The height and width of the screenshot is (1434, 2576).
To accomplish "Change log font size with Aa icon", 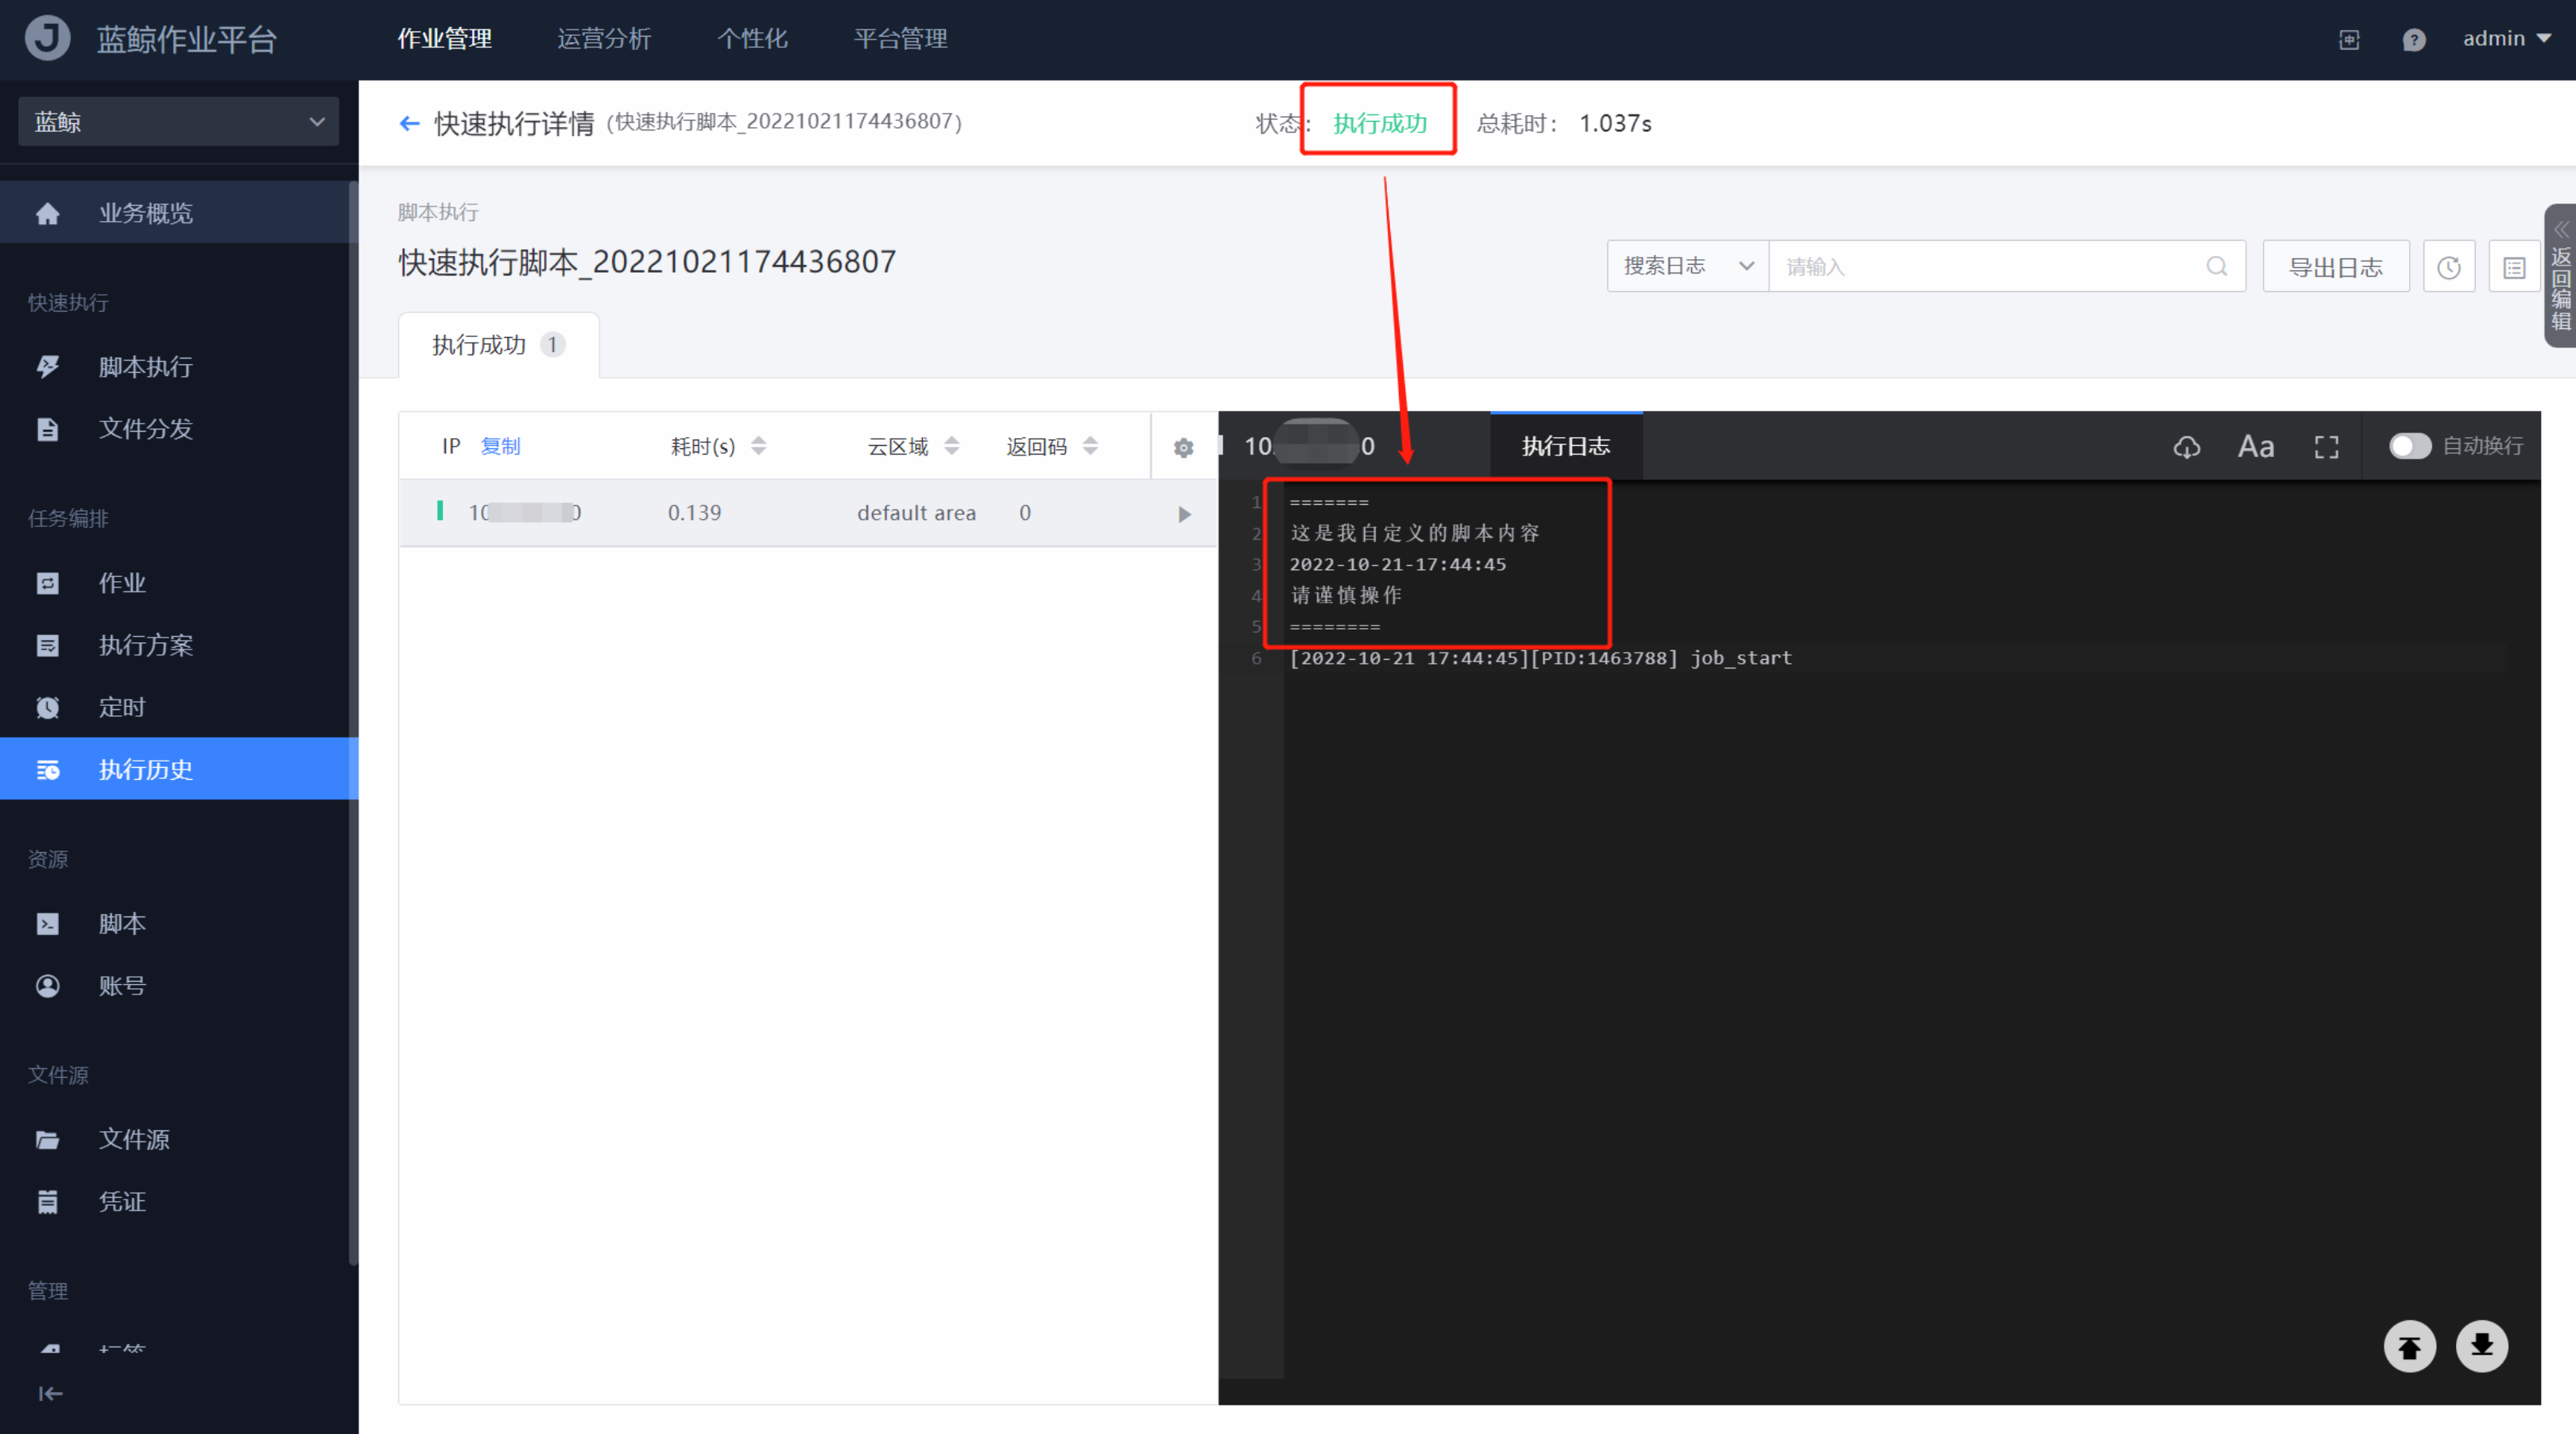I will tap(2255, 447).
